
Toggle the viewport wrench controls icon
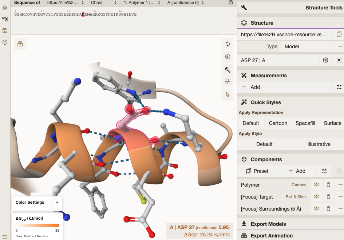228,70
